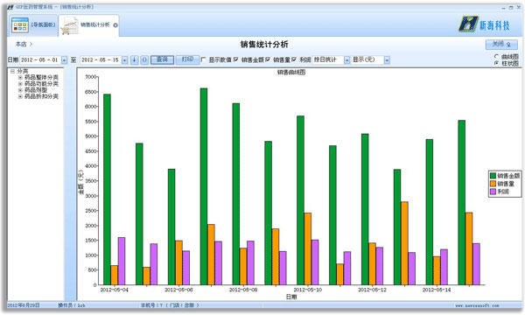
Task: Click the parentheses date shortcut button next to the arrow
Action: coord(144,59)
